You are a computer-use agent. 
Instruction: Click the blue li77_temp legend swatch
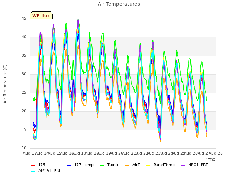click(x=69, y=165)
